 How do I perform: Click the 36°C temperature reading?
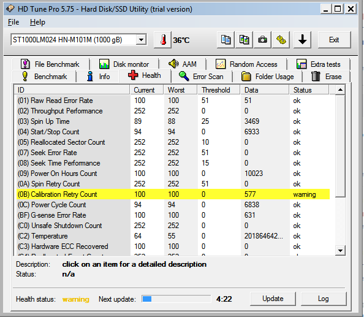[x=181, y=40]
